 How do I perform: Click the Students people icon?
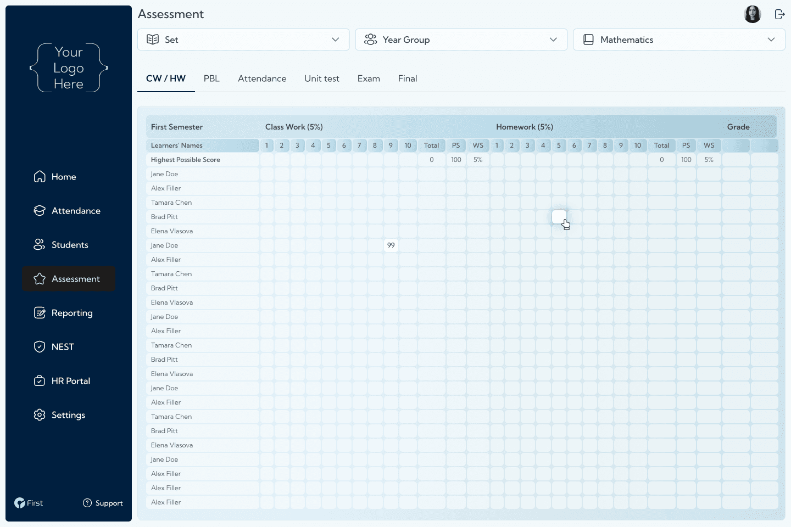pos(39,244)
